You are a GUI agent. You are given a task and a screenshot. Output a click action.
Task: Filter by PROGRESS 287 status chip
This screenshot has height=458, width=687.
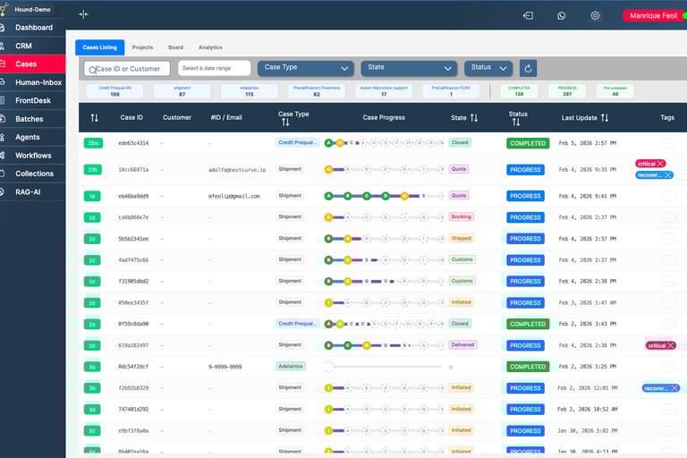point(567,91)
